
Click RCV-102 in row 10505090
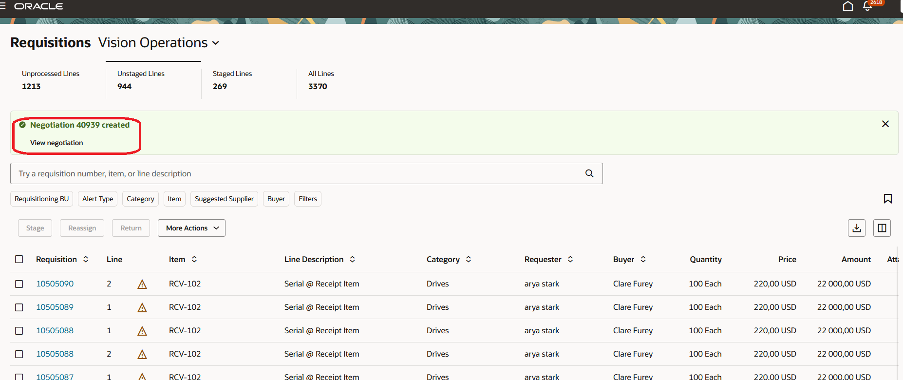tap(185, 284)
